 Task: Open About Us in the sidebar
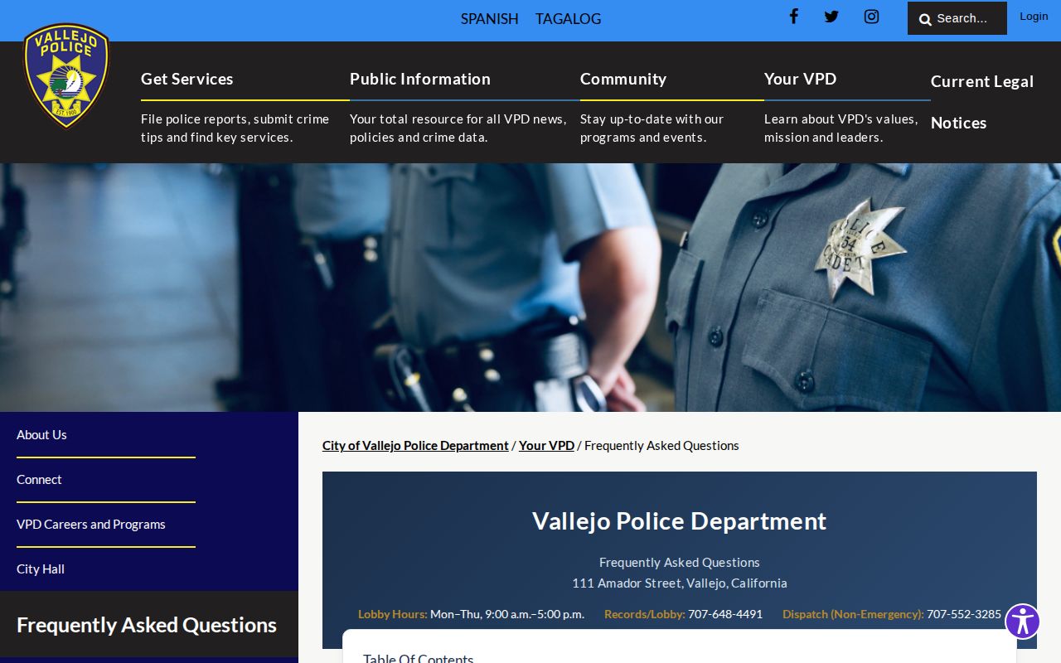pos(42,435)
